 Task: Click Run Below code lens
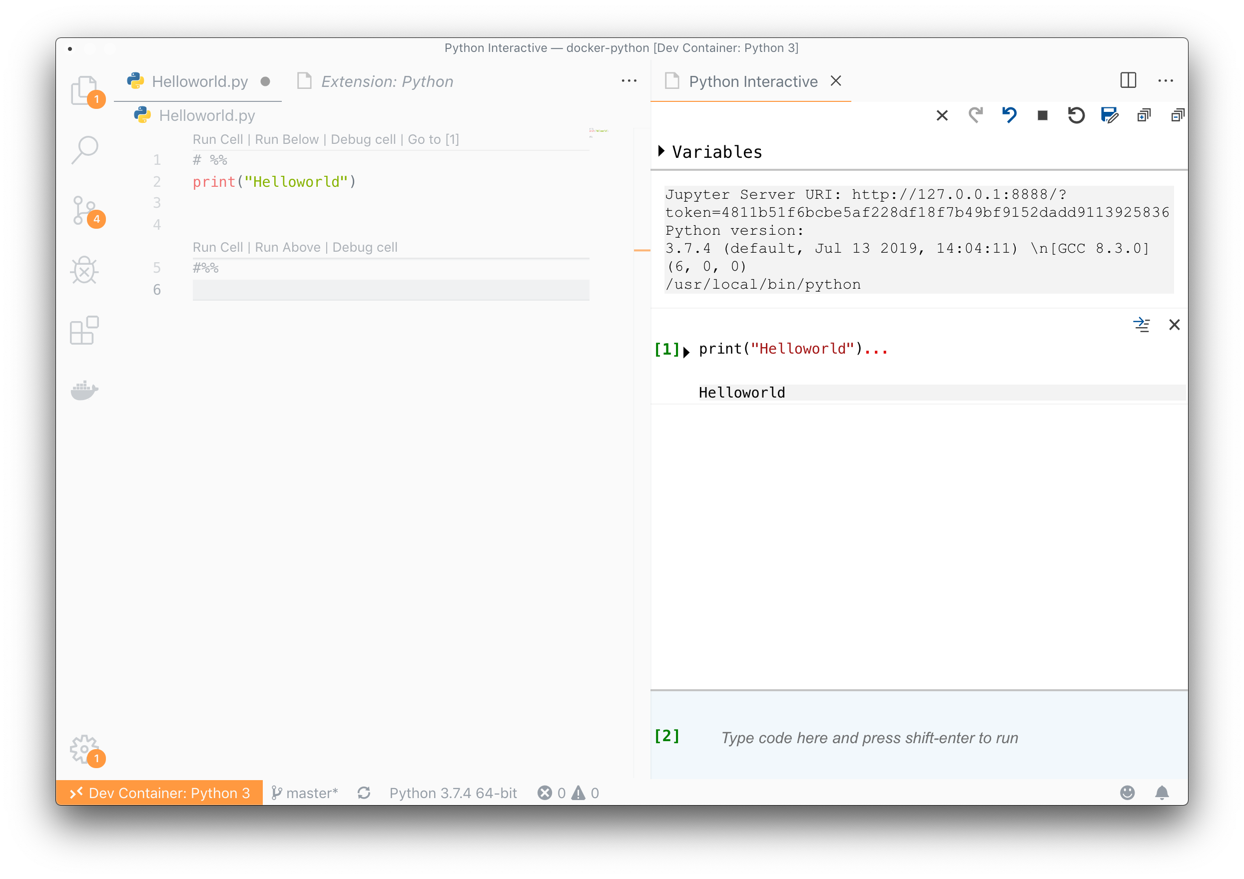coord(287,139)
